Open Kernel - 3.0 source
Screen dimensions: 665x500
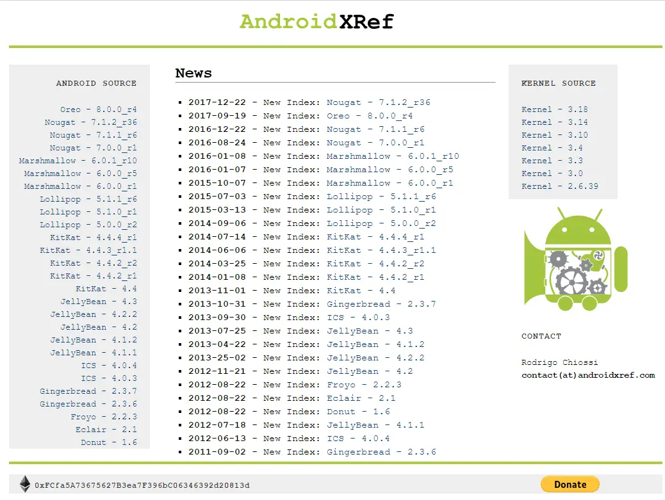[552, 173]
